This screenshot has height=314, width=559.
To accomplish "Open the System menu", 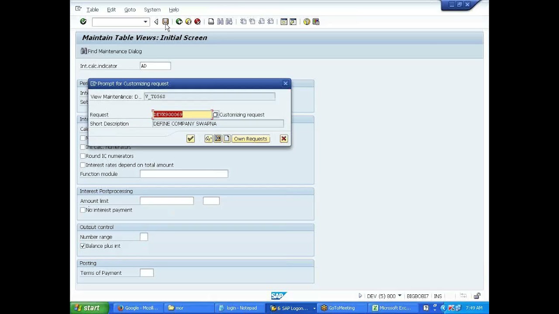I will pyautogui.click(x=152, y=10).
